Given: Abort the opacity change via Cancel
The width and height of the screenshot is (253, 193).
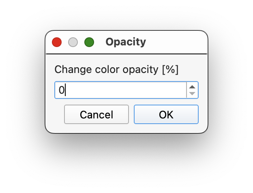Looking at the screenshot, I should click(96, 114).
